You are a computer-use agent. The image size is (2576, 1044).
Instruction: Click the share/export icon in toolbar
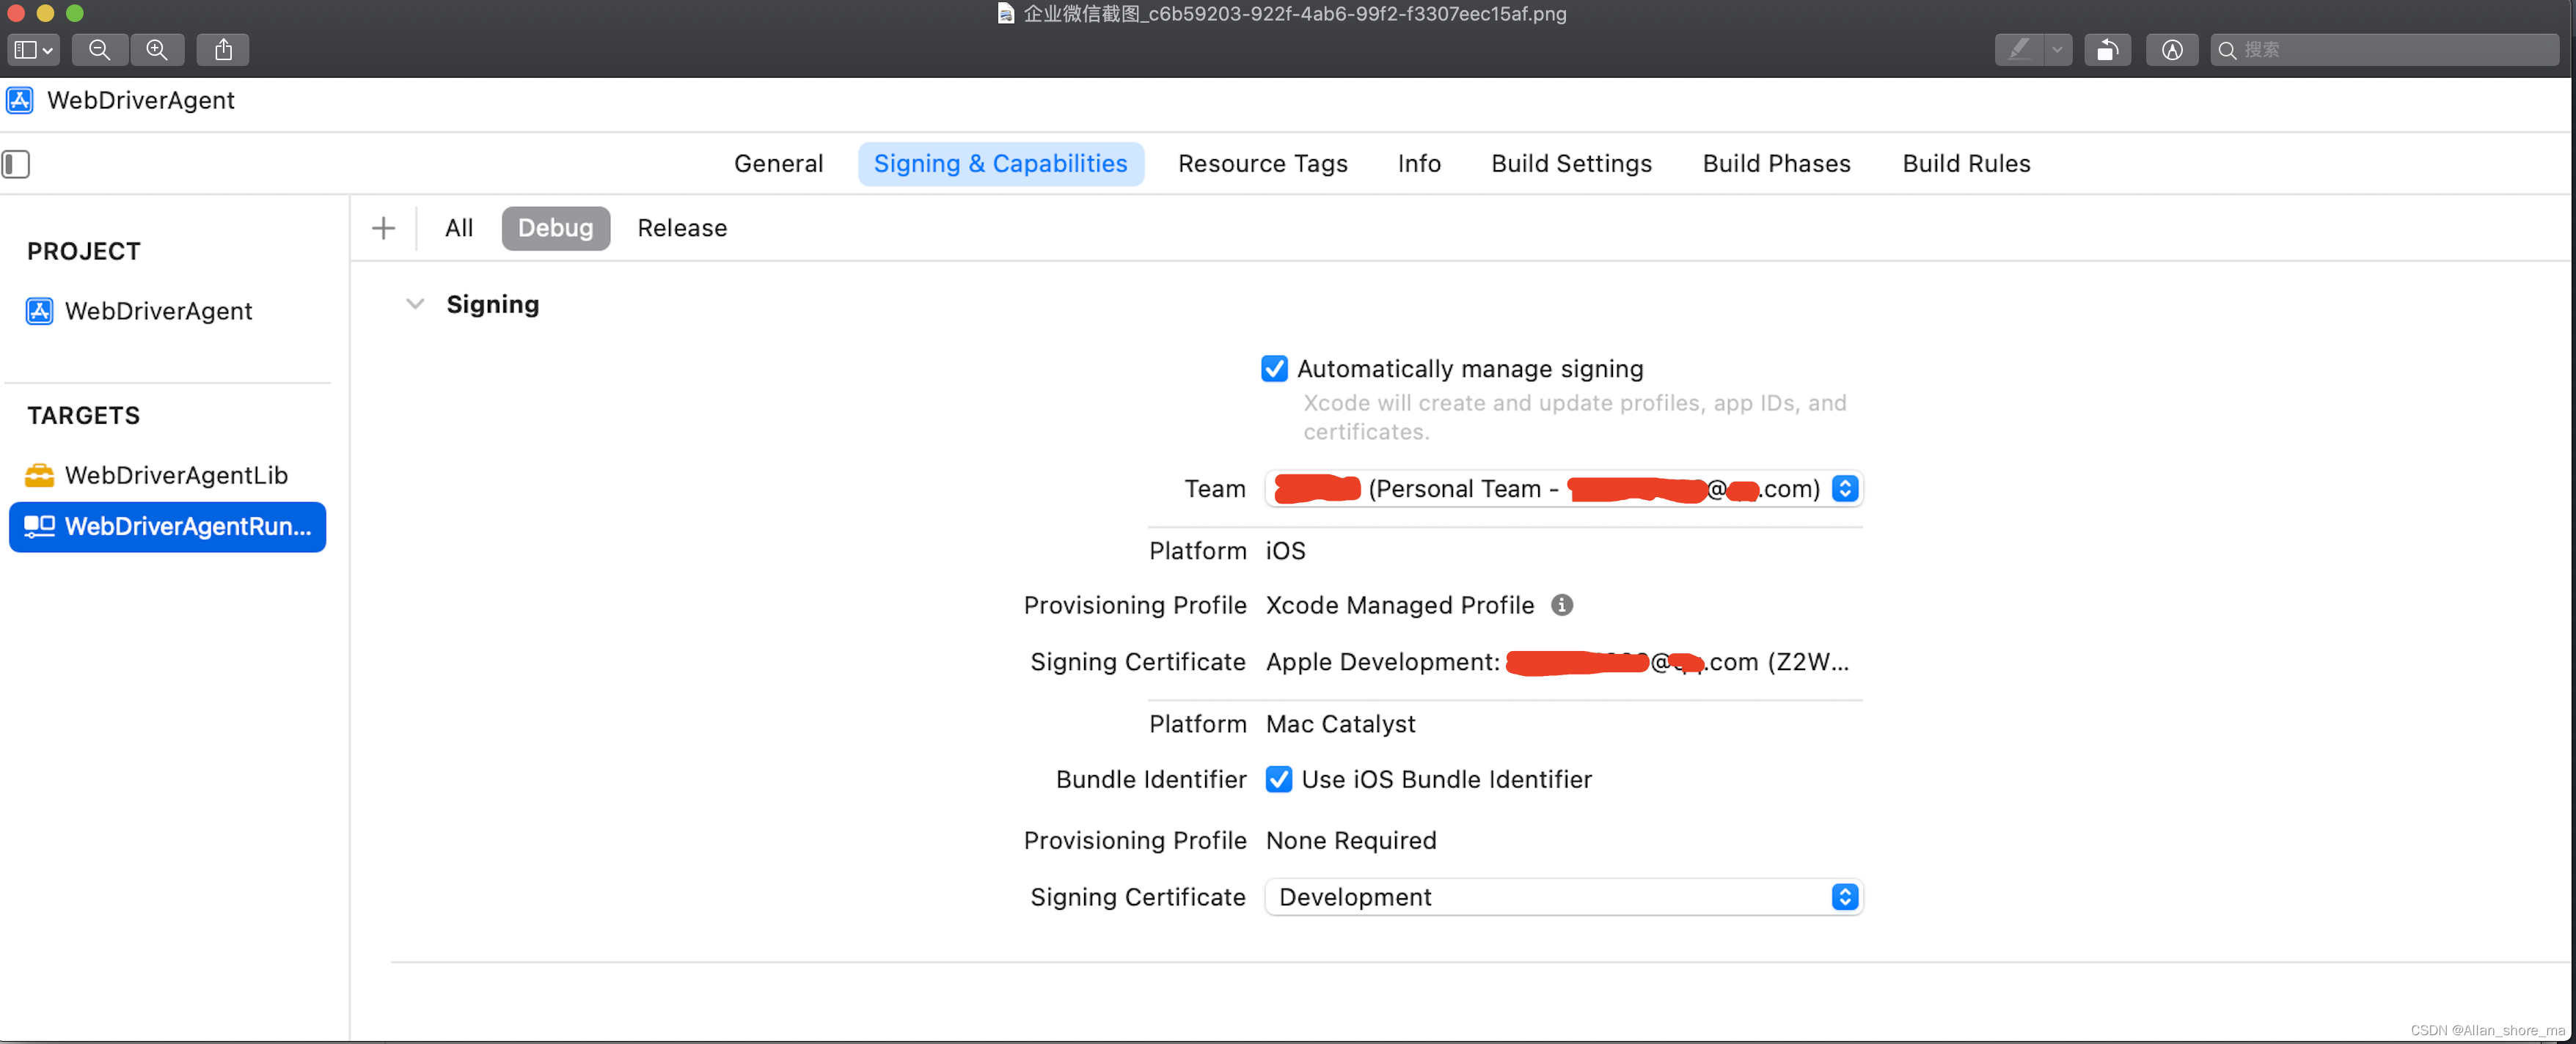225,48
